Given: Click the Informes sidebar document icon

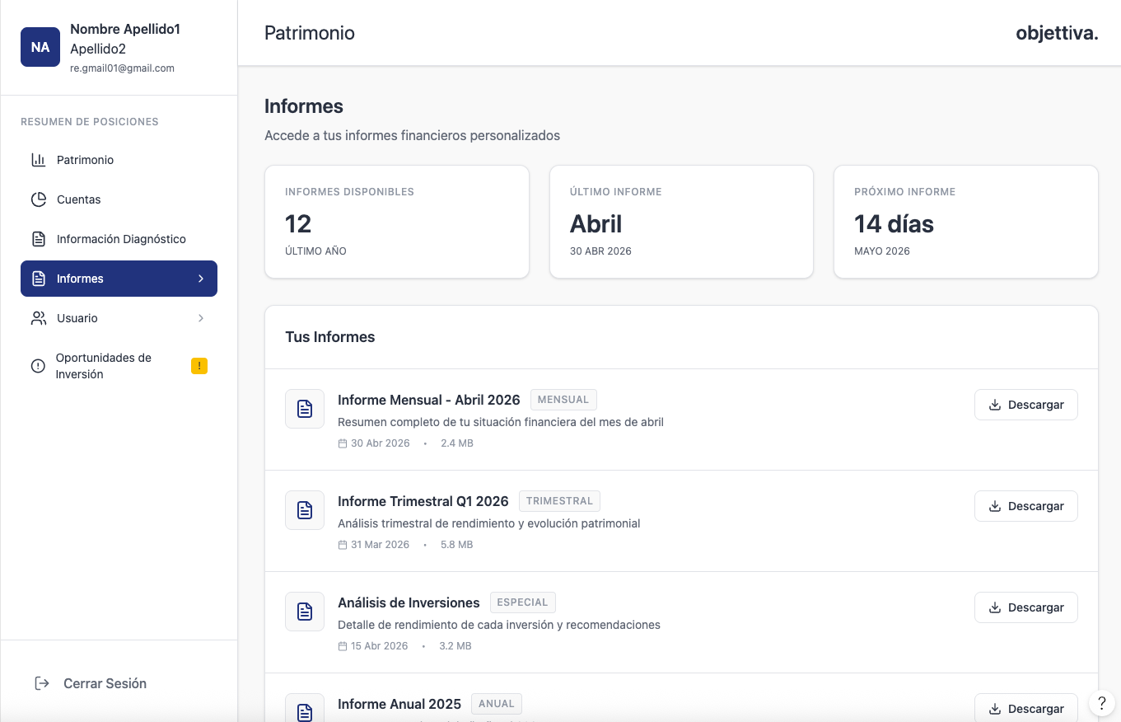Looking at the screenshot, I should pos(39,279).
